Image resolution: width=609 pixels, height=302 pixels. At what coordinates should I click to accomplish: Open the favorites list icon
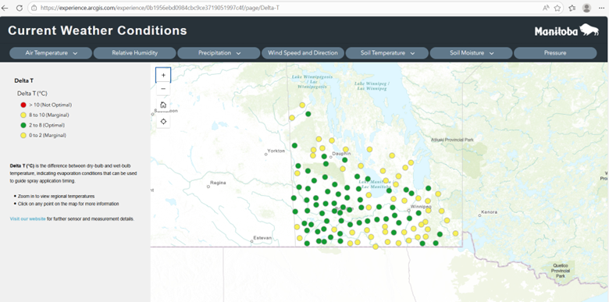click(572, 8)
